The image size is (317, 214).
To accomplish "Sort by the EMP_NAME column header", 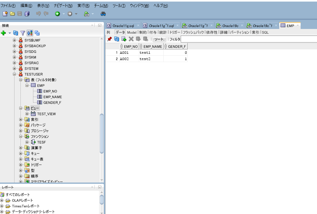I will [x=151, y=47].
